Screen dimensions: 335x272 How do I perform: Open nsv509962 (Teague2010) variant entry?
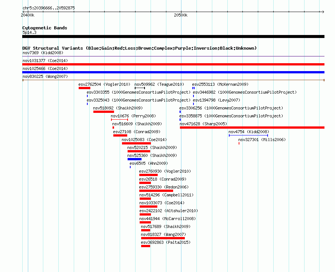159,84
